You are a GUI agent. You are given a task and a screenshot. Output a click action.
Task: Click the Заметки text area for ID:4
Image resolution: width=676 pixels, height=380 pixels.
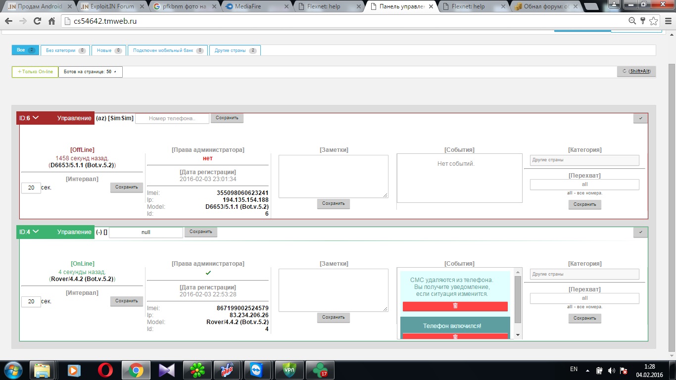[x=334, y=290]
